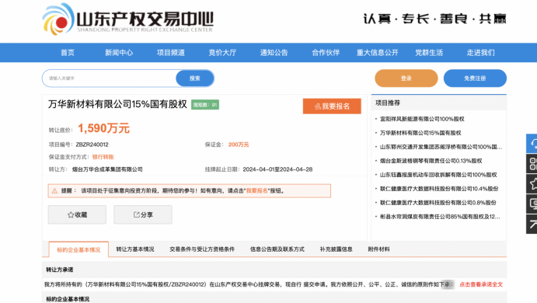Open recommended 山东钰鑫报废机动车 project link
Screen dimensions: 537x303
pyautogui.click(x=438, y=175)
